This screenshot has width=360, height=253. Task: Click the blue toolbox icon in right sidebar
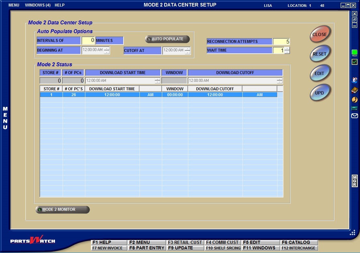click(354, 80)
